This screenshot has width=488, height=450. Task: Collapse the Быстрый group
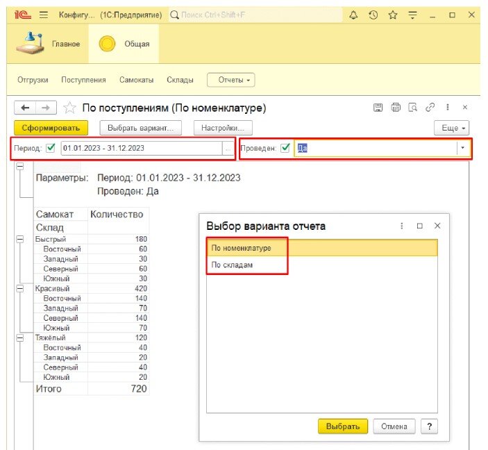click(20, 239)
